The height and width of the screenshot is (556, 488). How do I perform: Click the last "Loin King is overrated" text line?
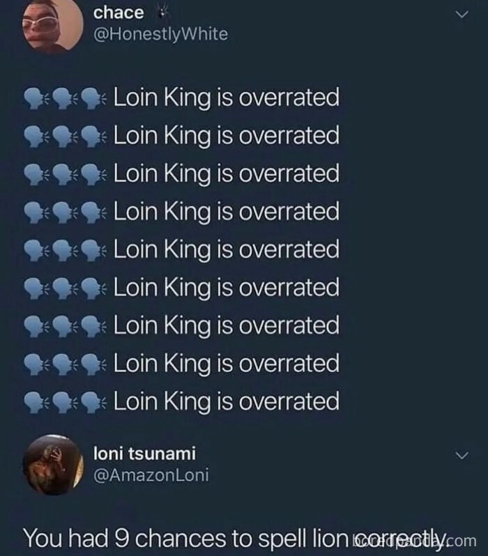[x=226, y=401]
